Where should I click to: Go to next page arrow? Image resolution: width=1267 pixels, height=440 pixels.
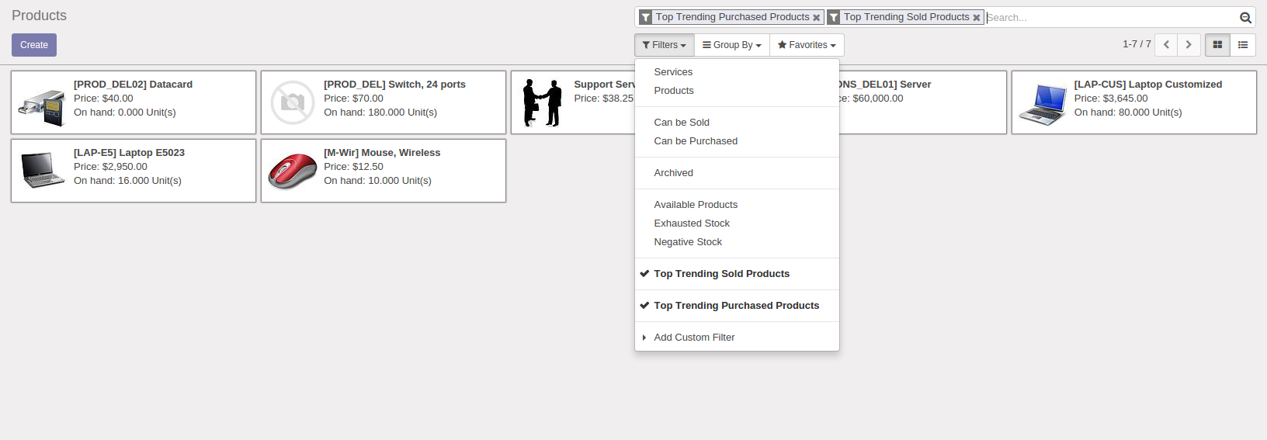[x=1189, y=45]
